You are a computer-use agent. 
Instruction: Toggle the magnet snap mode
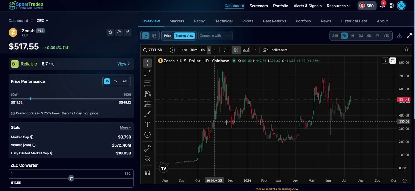click(x=147, y=172)
